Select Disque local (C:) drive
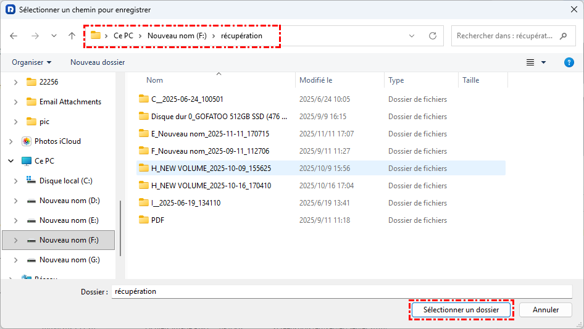 pos(66,181)
